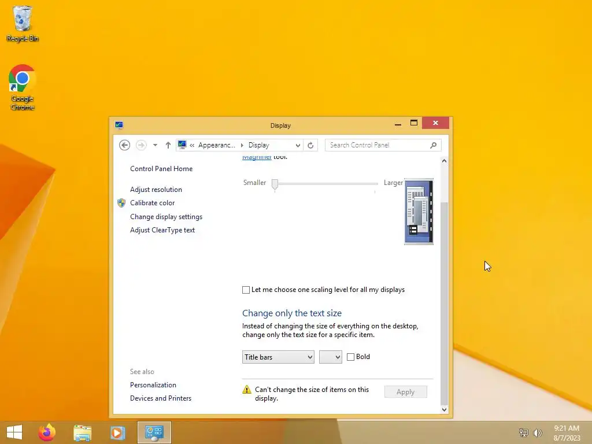Viewport: 592px width, 444px height.
Task: Open Adjust ClearType text link
Action: 162,230
